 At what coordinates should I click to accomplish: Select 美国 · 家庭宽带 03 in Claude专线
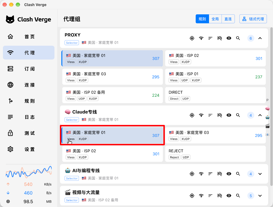(215, 136)
